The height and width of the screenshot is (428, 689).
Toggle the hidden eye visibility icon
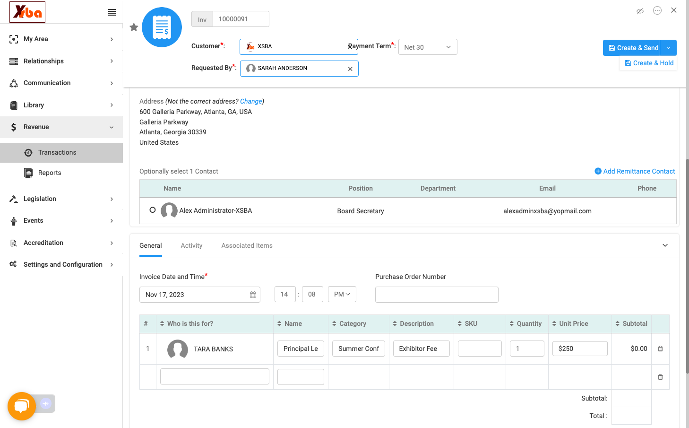640,11
